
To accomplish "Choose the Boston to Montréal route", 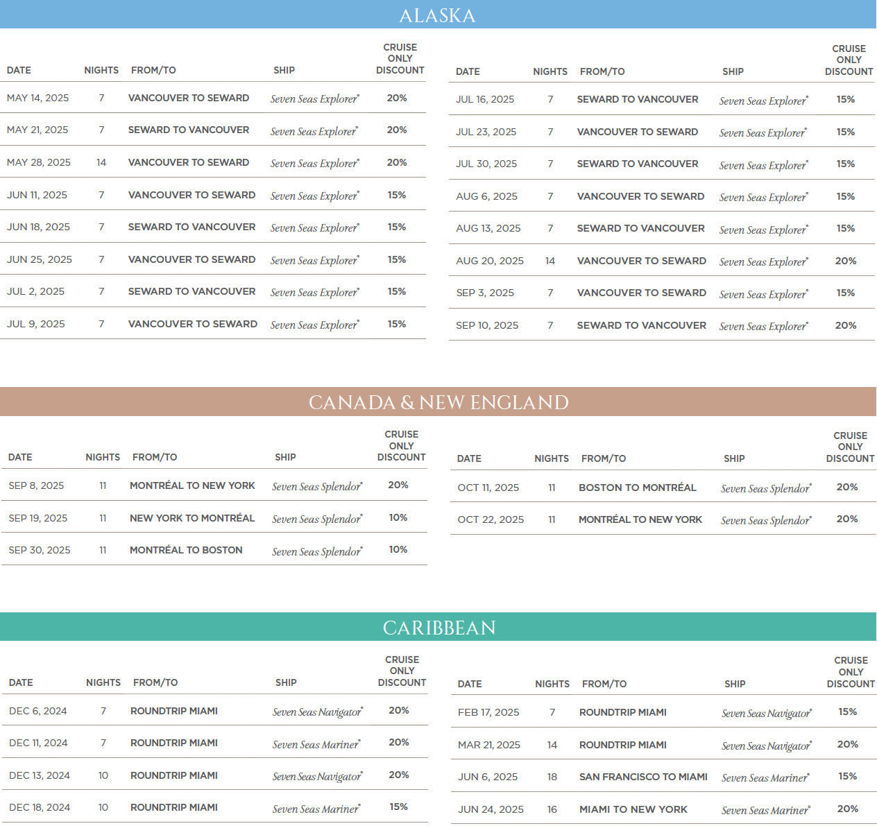I will coord(637,488).
